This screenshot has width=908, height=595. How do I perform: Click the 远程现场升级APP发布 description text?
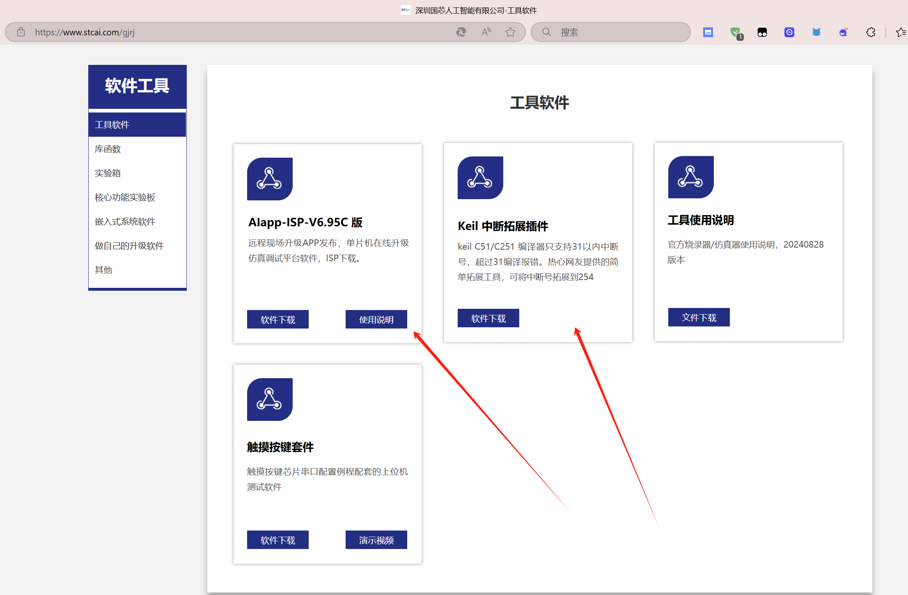click(328, 250)
